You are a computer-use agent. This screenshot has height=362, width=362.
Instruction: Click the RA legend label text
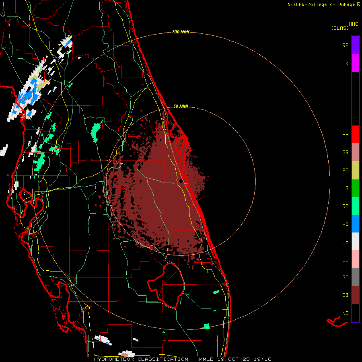click(x=346, y=206)
